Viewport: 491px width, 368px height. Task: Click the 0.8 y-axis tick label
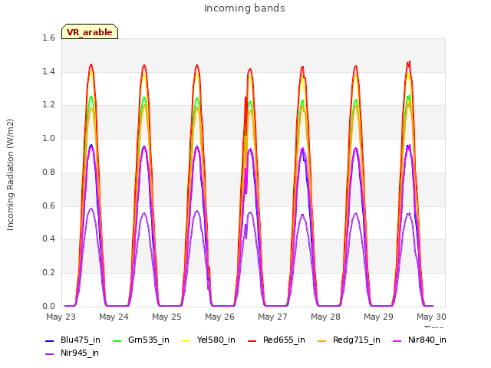(48, 172)
